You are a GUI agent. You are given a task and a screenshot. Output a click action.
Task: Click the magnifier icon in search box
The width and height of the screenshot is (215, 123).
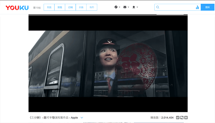(x=158, y=7)
